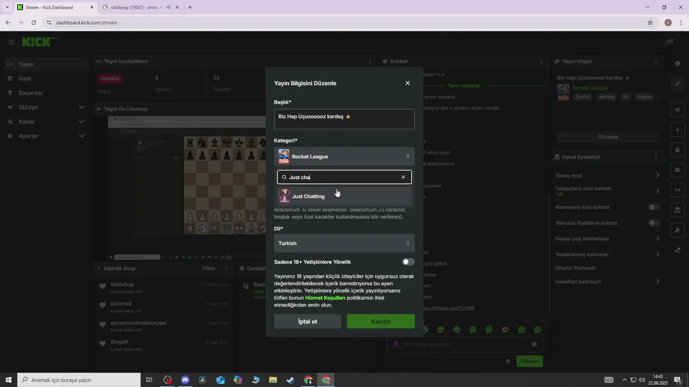
Task: Open a new browser tab
Action: [x=190, y=8]
